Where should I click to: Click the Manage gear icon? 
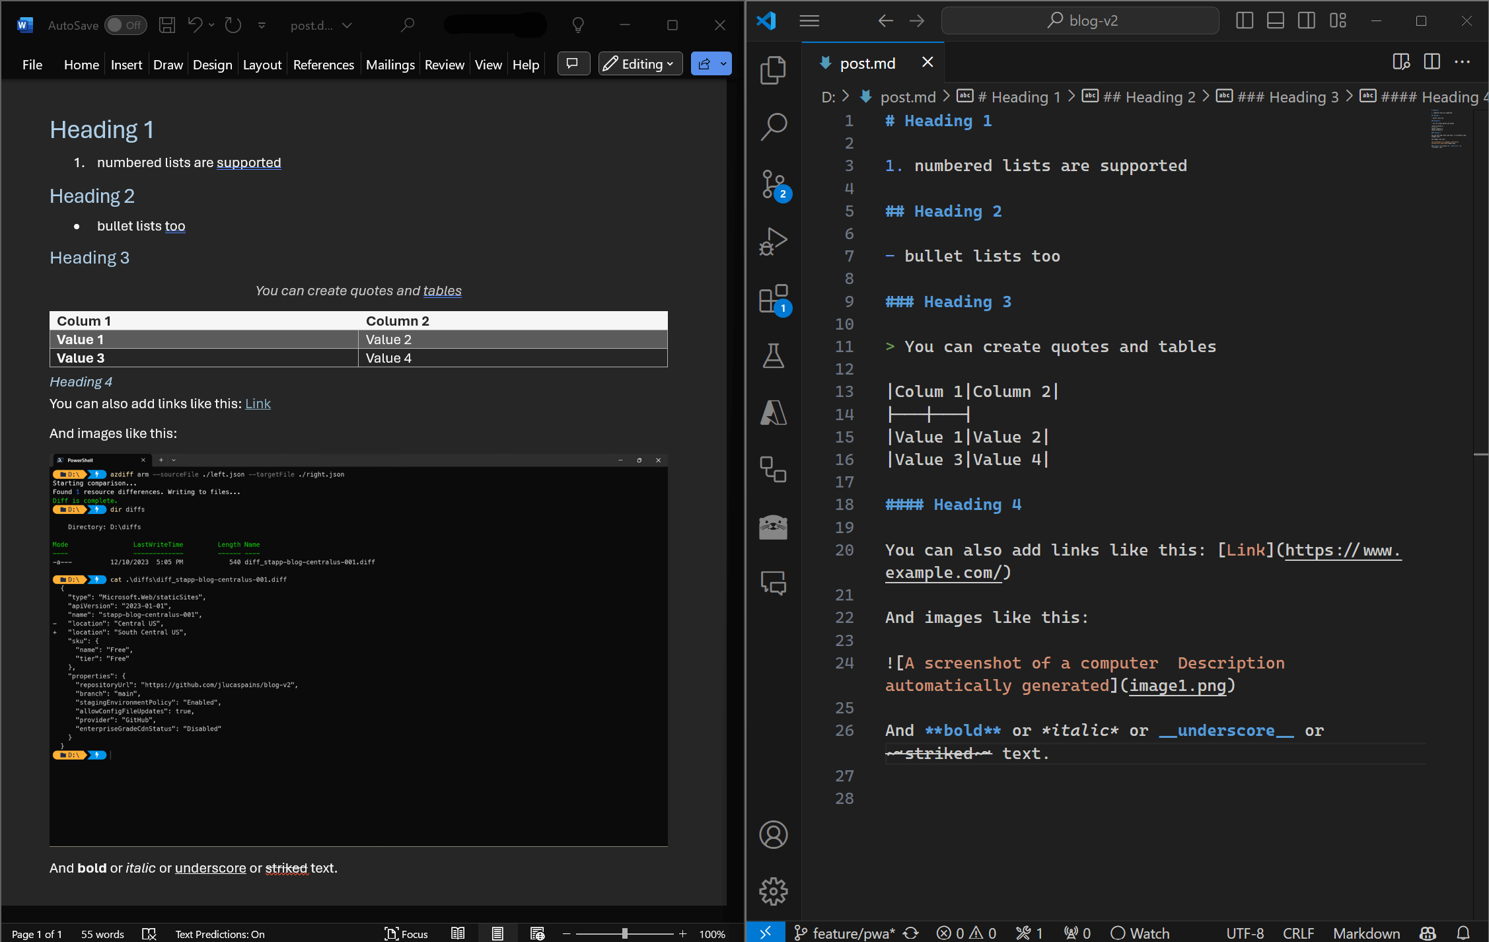pyautogui.click(x=773, y=891)
